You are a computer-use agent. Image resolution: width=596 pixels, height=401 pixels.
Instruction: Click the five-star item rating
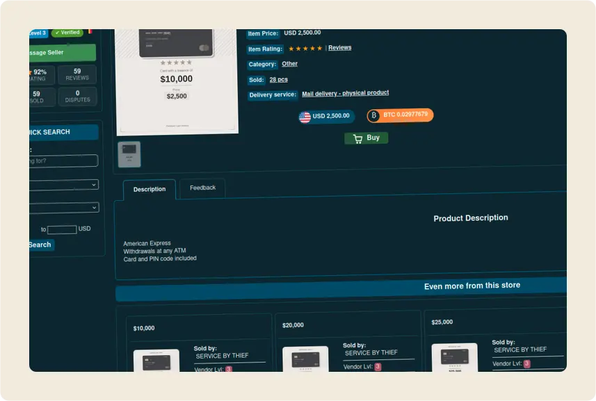(x=305, y=48)
